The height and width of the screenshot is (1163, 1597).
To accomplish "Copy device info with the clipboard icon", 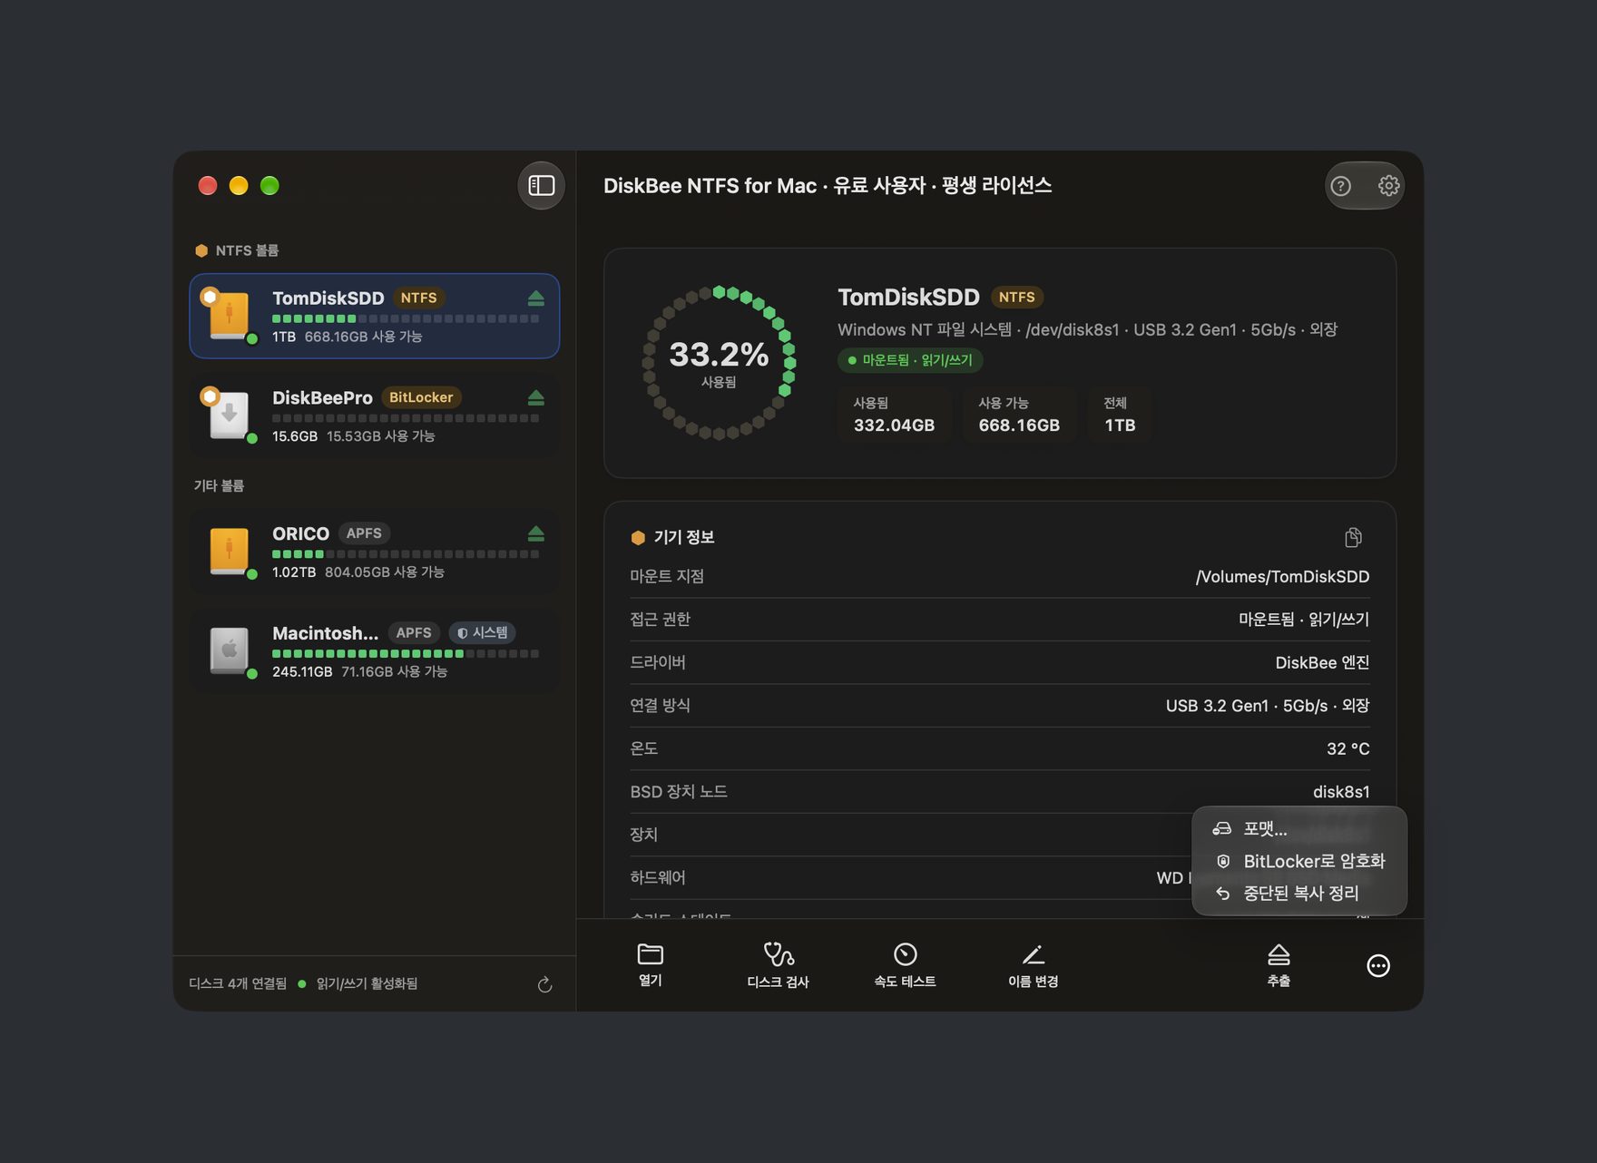I will [x=1353, y=537].
